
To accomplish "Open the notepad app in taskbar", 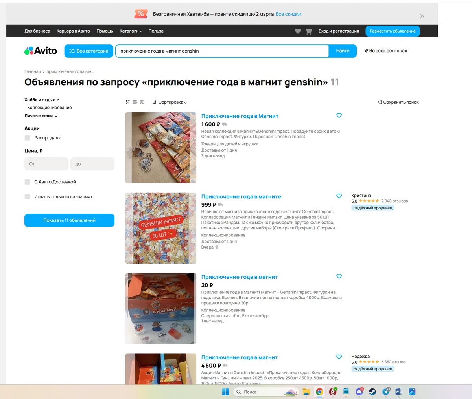I will pos(346,392).
